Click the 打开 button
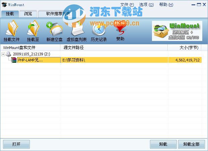Image resolution: width=208 pixels, height=151 pixels. (16, 144)
